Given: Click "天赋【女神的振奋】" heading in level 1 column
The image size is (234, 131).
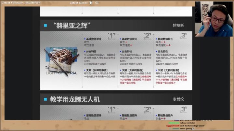Looking at the screenshot, I should (x=97, y=70).
